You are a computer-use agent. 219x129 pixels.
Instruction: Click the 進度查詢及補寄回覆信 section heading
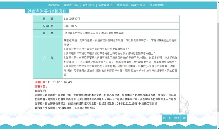tap(47, 11)
